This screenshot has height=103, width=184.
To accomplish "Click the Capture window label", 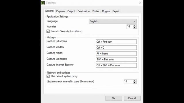I will click(x=55, y=47).
